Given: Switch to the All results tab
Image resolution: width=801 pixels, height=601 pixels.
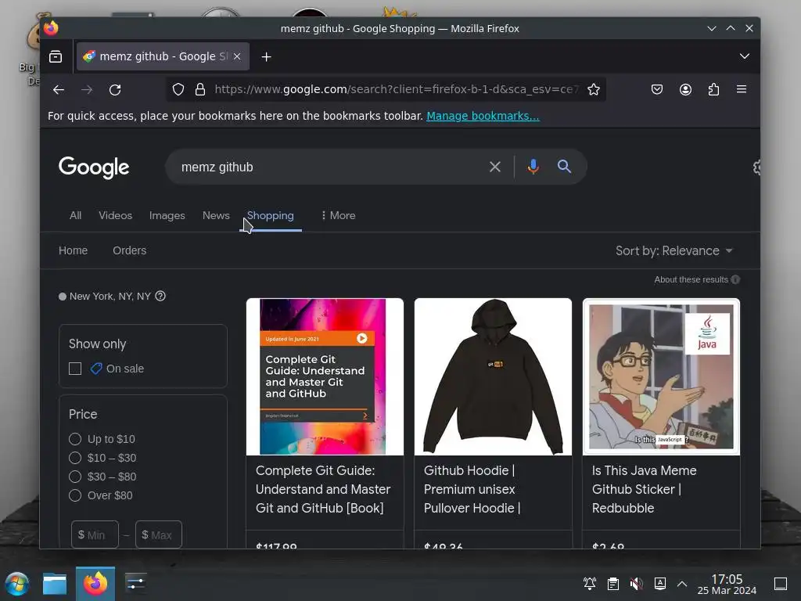Looking at the screenshot, I should point(75,216).
